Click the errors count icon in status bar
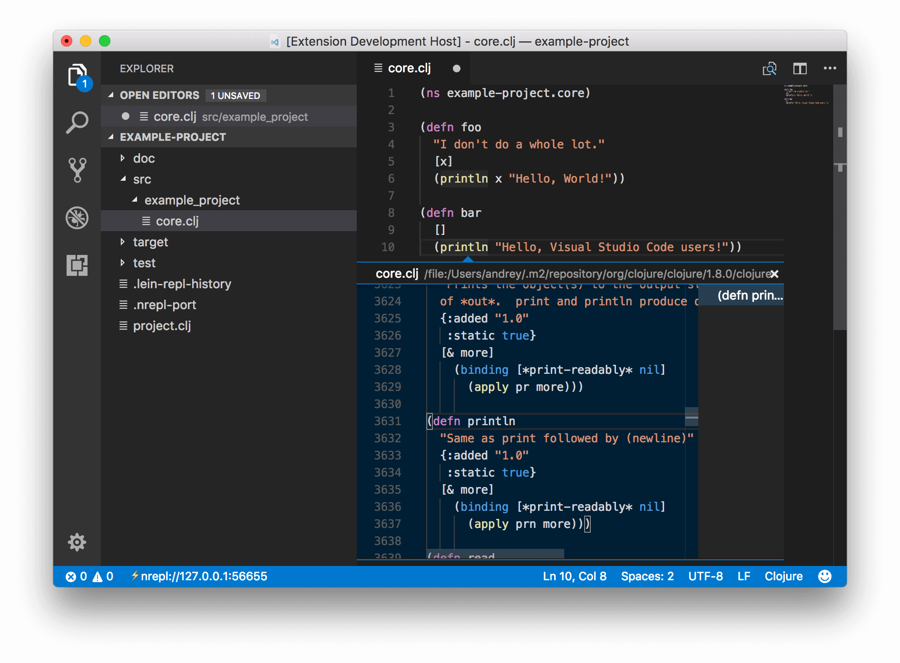The height and width of the screenshot is (663, 900). pos(71,577)
